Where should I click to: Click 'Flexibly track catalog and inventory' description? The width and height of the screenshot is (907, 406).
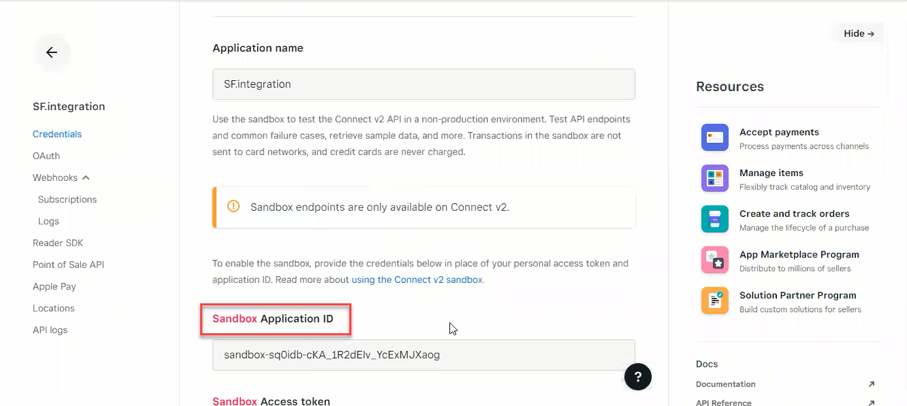(805, 187)
